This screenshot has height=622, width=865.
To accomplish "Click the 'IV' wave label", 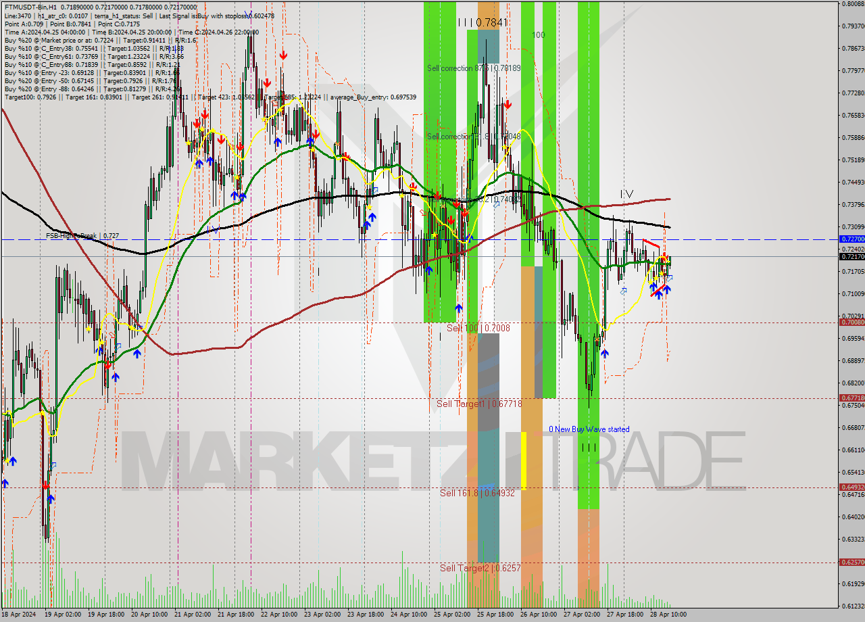I will 627,194.
